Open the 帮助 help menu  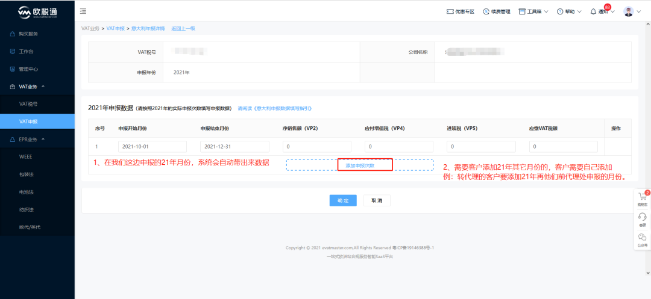click(x=569, y=11)
